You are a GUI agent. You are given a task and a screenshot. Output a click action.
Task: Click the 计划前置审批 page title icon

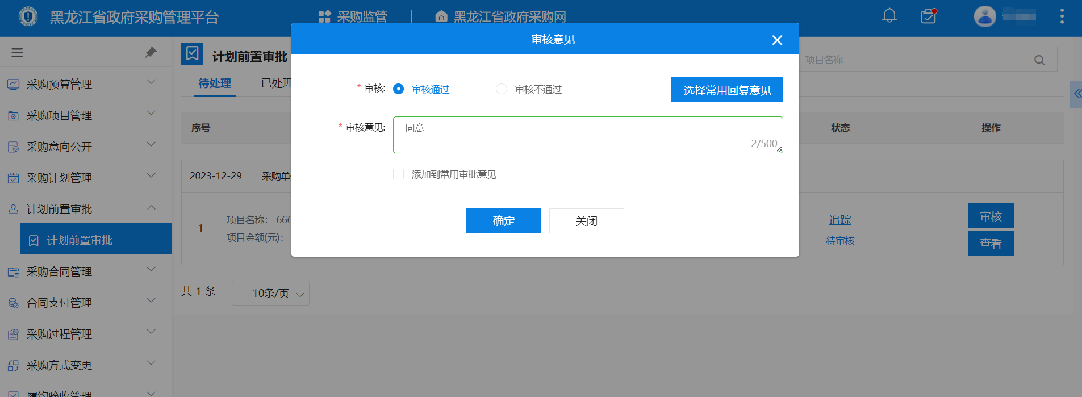click(192, 54)
